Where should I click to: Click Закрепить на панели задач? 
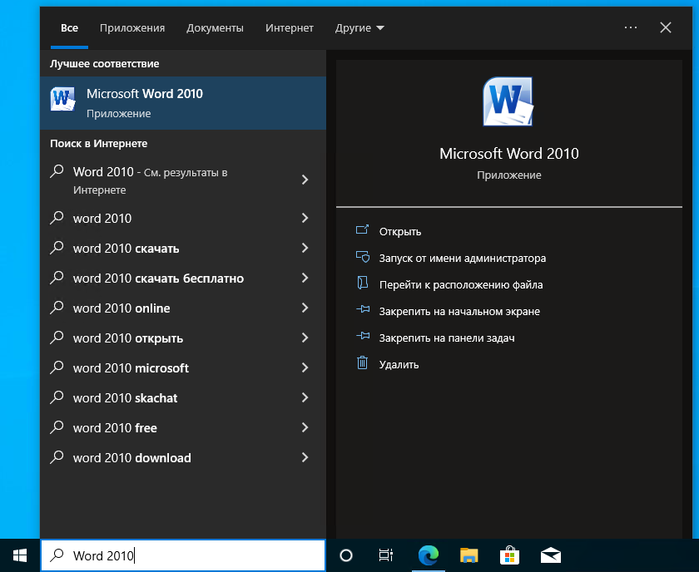pos(447,338)
